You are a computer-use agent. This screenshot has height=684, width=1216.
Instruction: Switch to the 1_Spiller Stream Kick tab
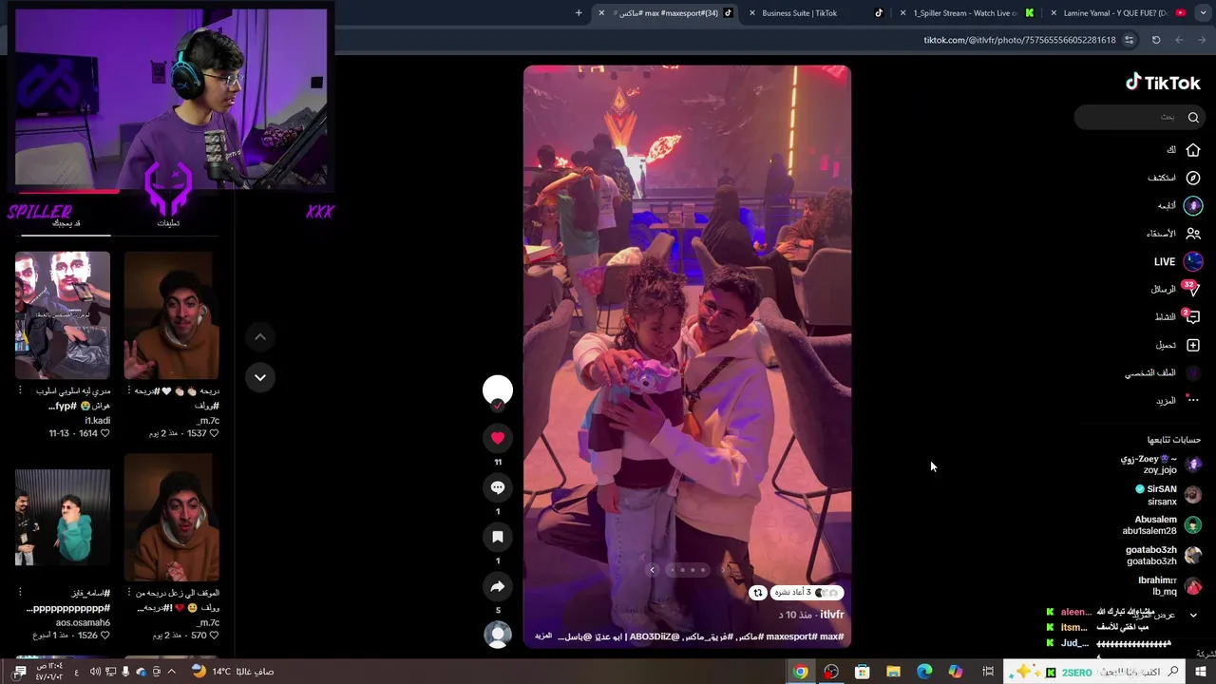[967, 13]
